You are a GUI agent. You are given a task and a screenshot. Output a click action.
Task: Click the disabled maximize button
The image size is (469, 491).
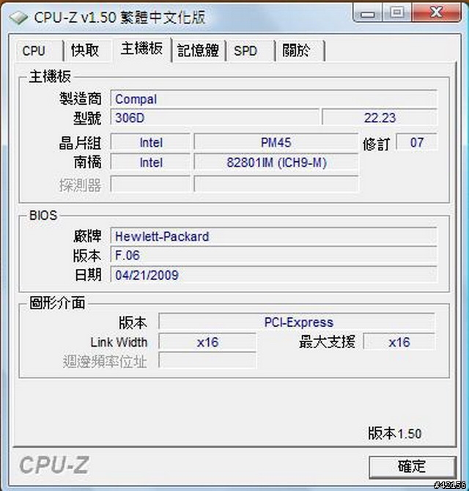(397, 13)
